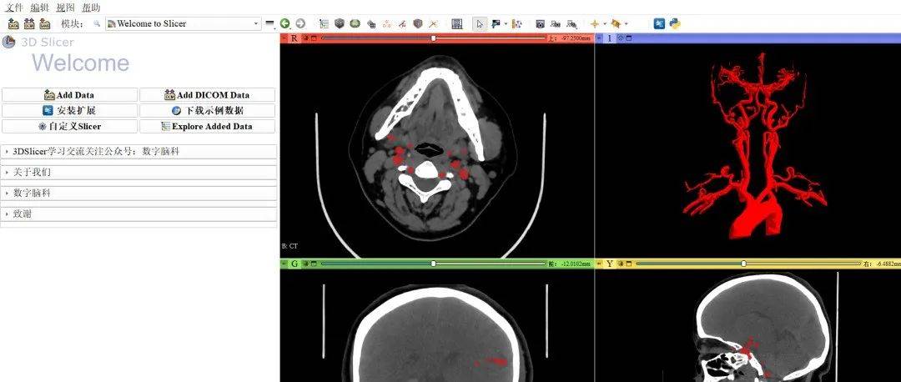Adjust the red slice offset slider

[433, 38]
